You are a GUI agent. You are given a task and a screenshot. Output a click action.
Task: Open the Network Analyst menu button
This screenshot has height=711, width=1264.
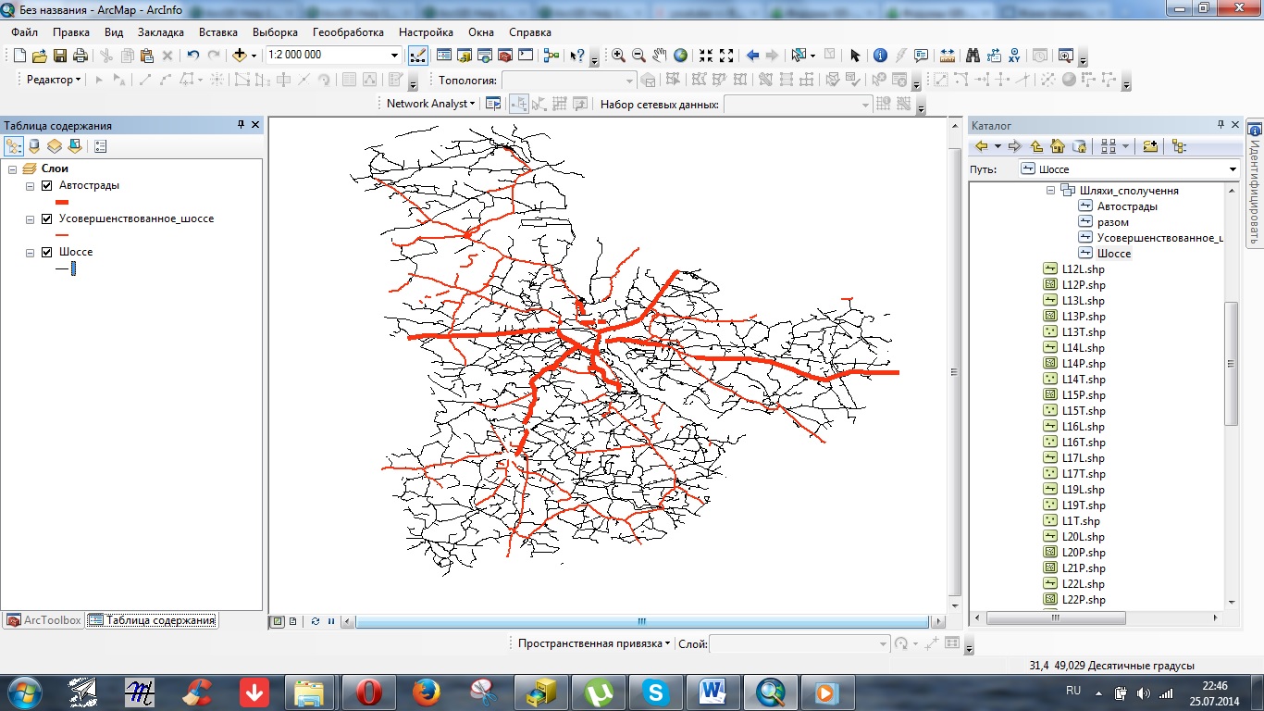(430, 104)
